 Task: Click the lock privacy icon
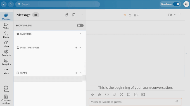130,15
